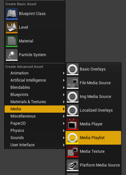Choose Media Texture label

point(92,151)
